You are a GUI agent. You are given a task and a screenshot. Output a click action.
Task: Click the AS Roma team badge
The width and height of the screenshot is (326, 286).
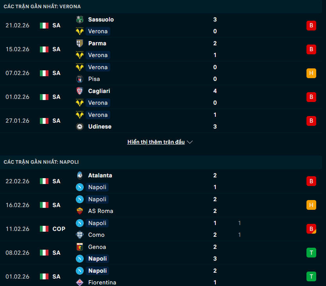coord(80,211)
